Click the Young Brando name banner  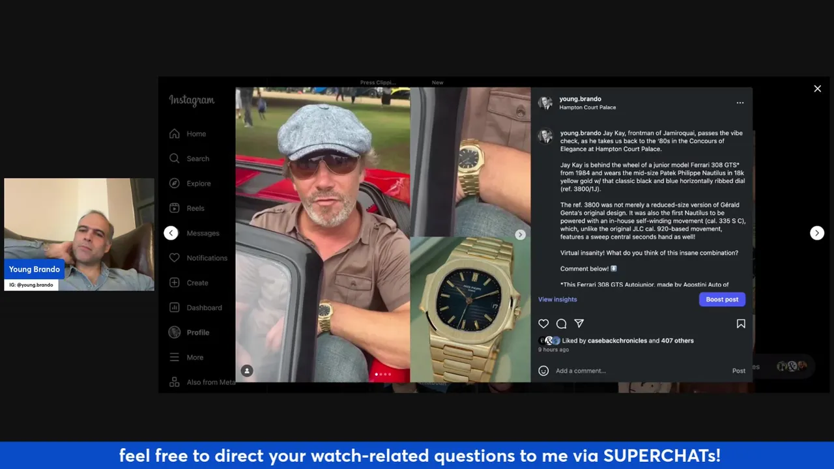point(34,269)
